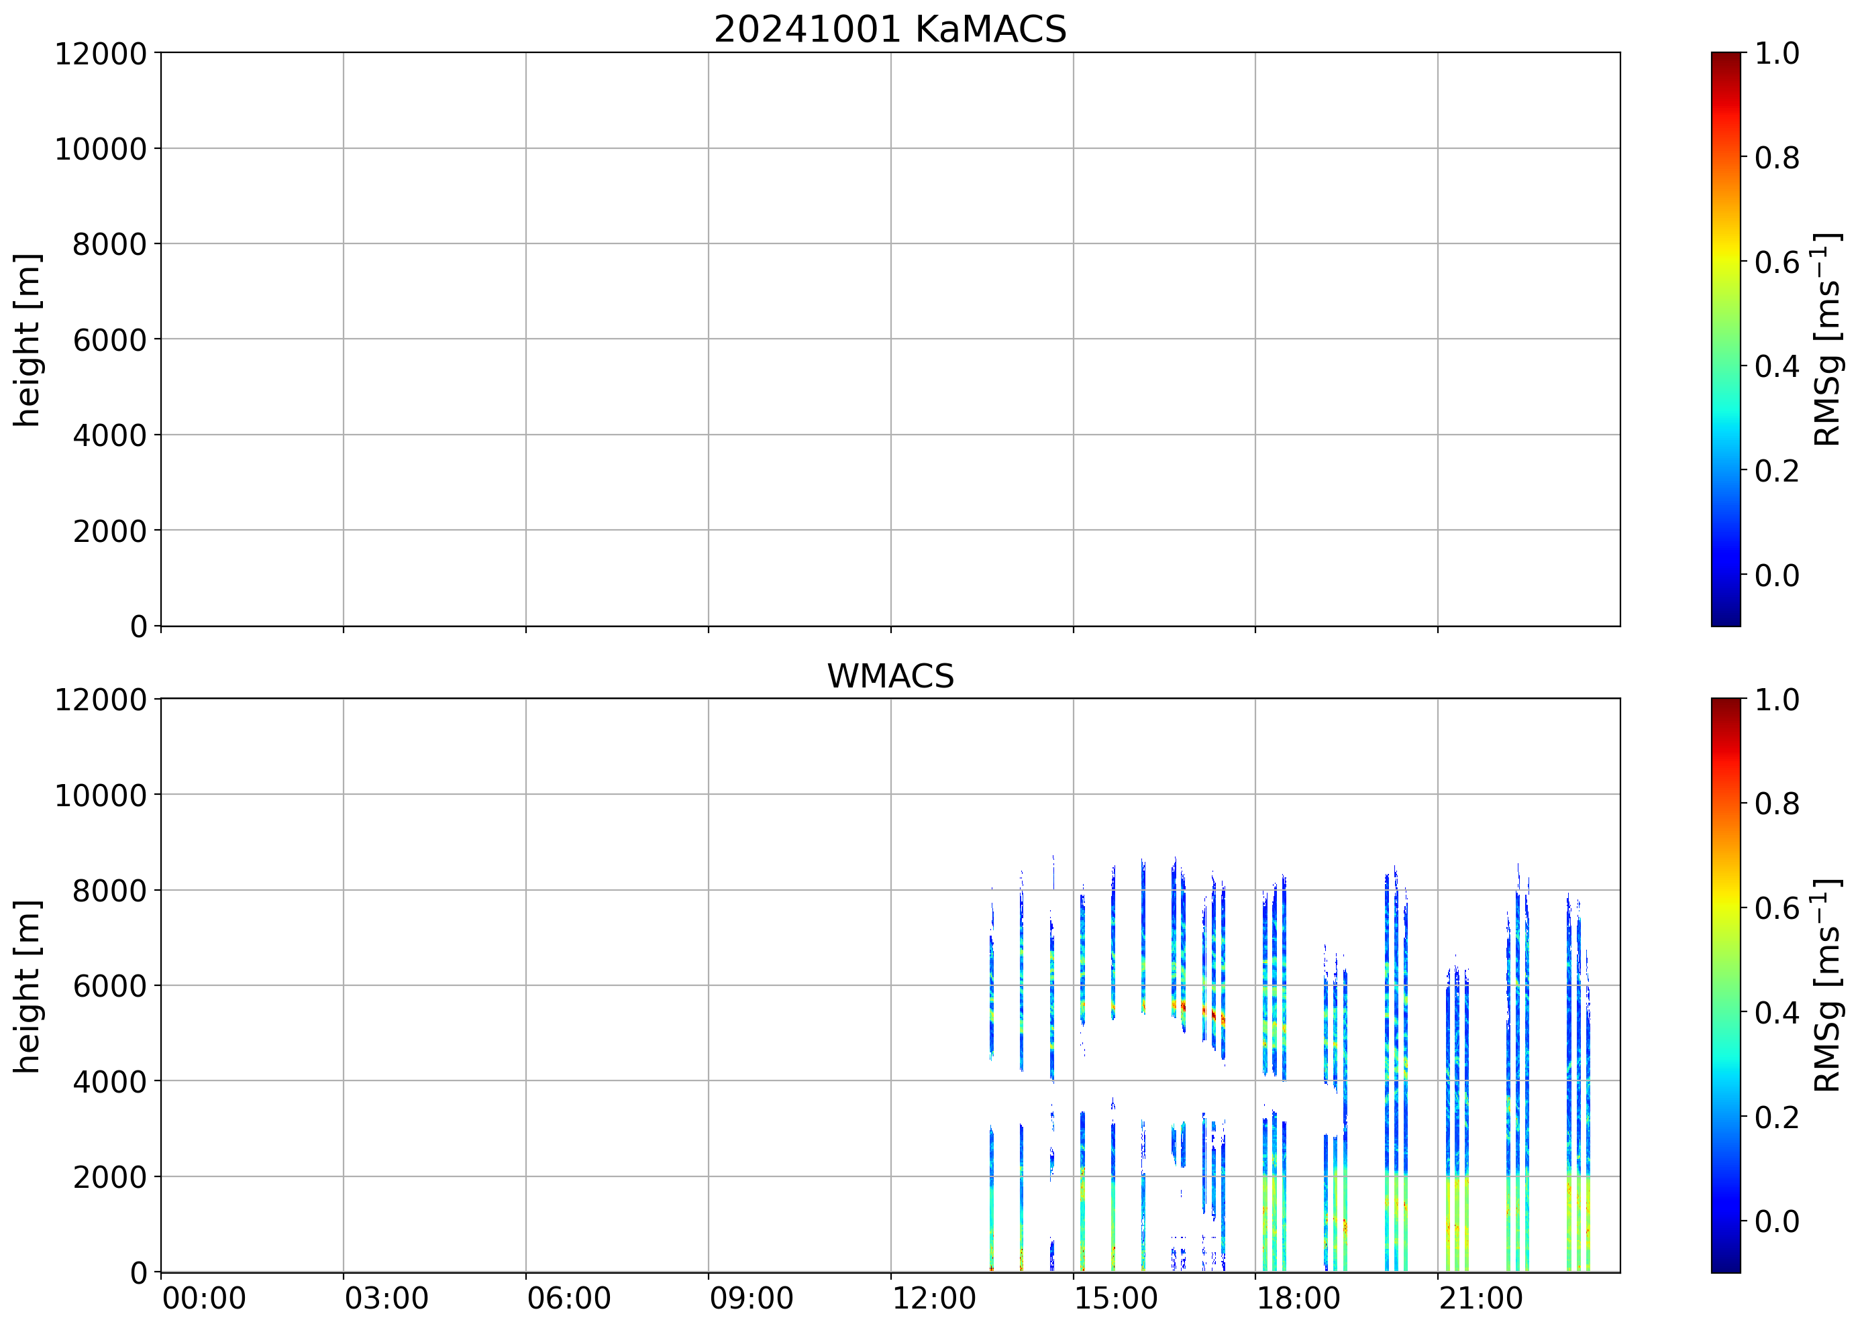Click the 15:00 x-axis tick label
Viewport: 1862px width, 1328px height.
[1116, 1298]
